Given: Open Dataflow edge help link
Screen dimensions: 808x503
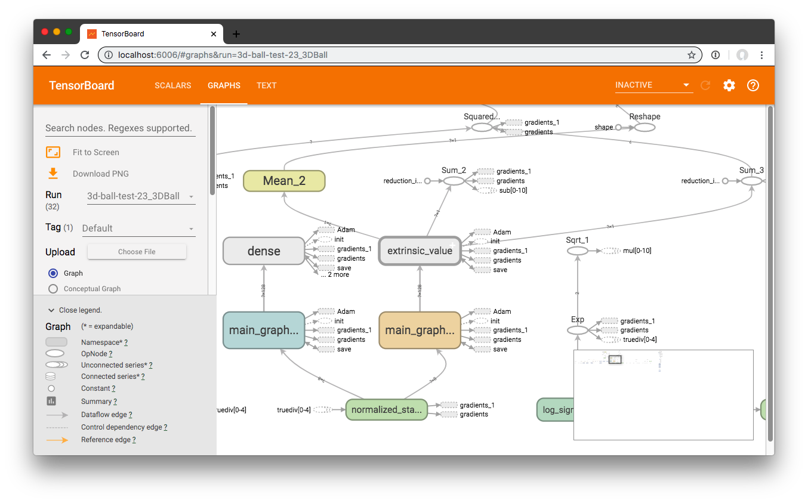Looking at the screenshot, I should tap(131, 415).
